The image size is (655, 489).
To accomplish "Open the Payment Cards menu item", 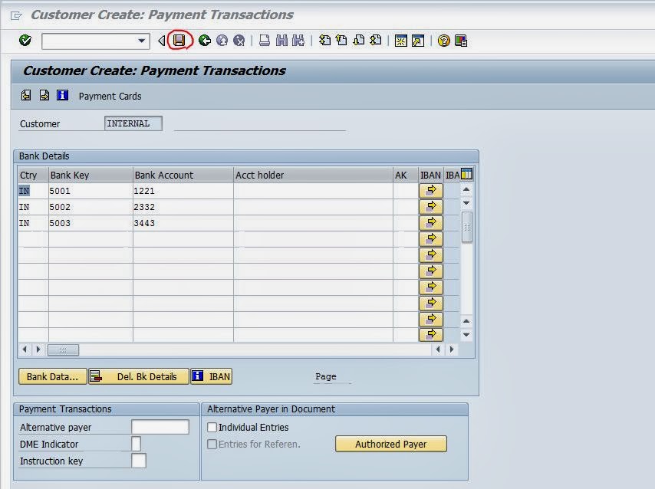I will click(110, 96).
